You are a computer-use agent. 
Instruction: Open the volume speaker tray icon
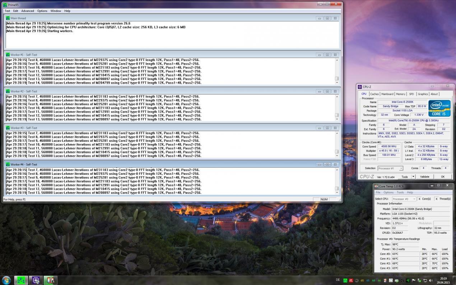pyautogui.click(x=431, y=280)
